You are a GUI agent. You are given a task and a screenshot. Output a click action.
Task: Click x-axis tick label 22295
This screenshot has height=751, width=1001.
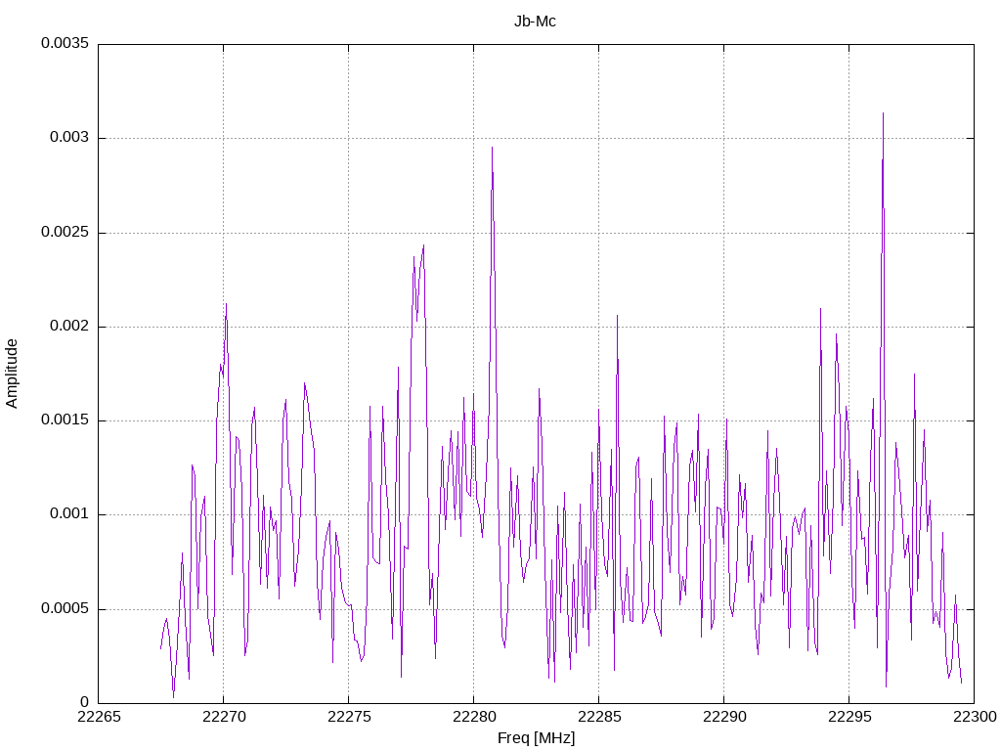849,717
